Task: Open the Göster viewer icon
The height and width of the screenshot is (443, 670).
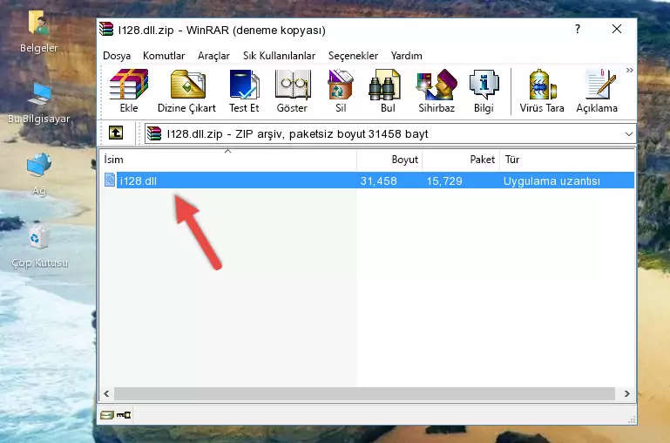Action: 292,92
